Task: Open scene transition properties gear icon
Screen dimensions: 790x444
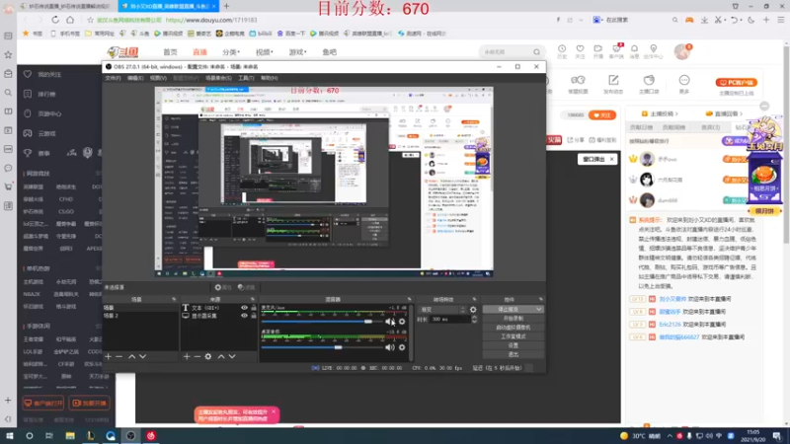Action: (x=473, y=310)
